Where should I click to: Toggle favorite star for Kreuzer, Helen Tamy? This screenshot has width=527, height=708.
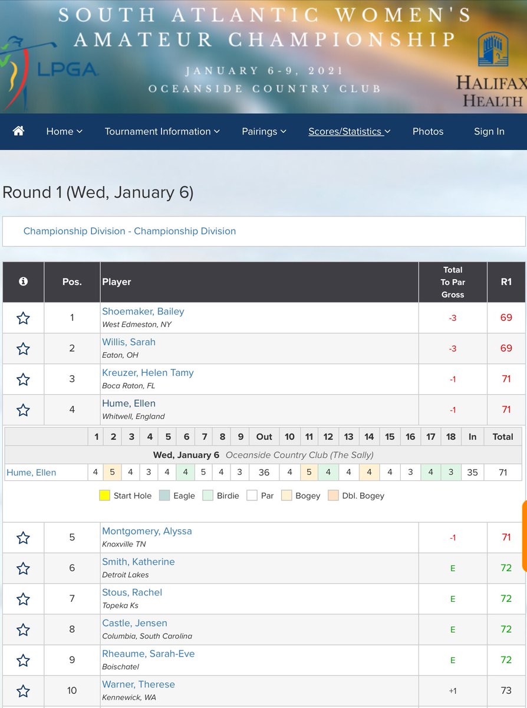(x=23, y=379)
